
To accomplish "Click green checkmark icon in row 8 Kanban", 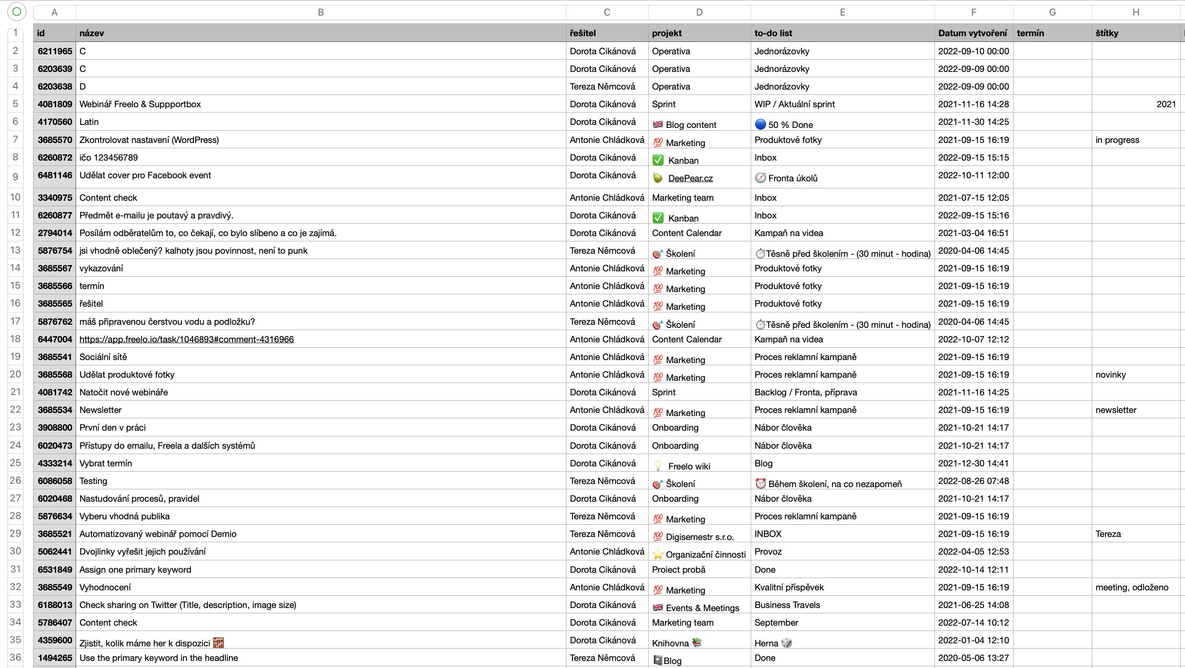I will (658, 160).
